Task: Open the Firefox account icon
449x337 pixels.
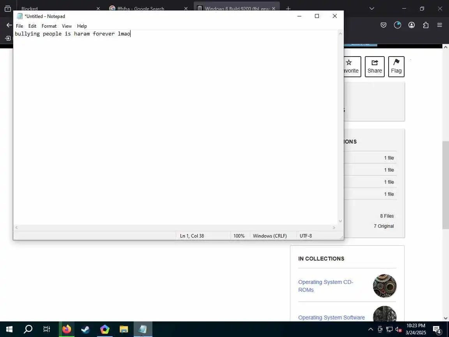Action: (412, 25)
